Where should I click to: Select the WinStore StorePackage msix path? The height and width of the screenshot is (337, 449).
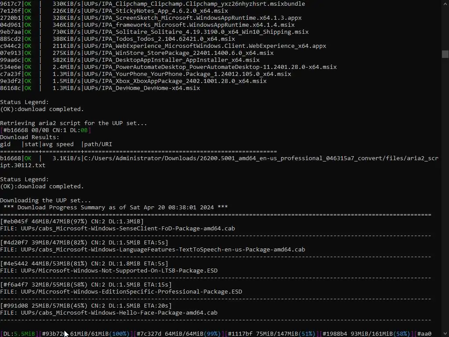pos(179,53)
